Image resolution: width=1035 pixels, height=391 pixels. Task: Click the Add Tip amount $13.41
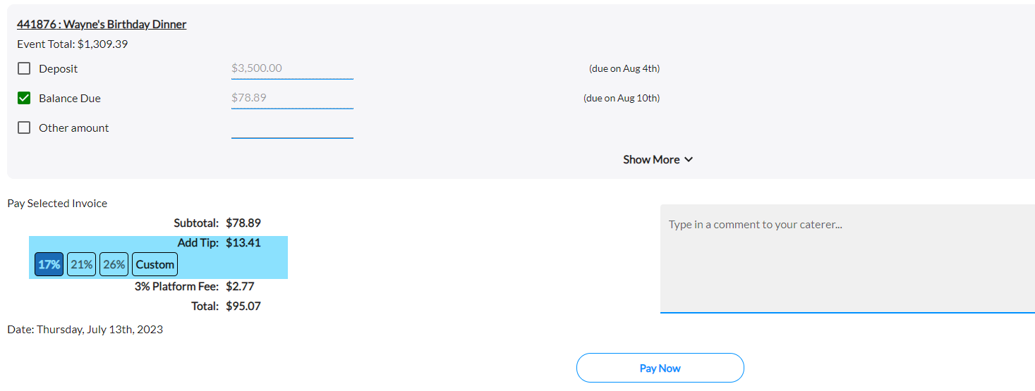click(x=243, y=243)
